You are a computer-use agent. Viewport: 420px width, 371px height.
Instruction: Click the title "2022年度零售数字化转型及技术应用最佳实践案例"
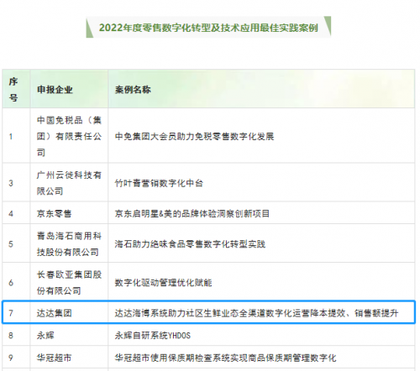click(x=208, y=28)
